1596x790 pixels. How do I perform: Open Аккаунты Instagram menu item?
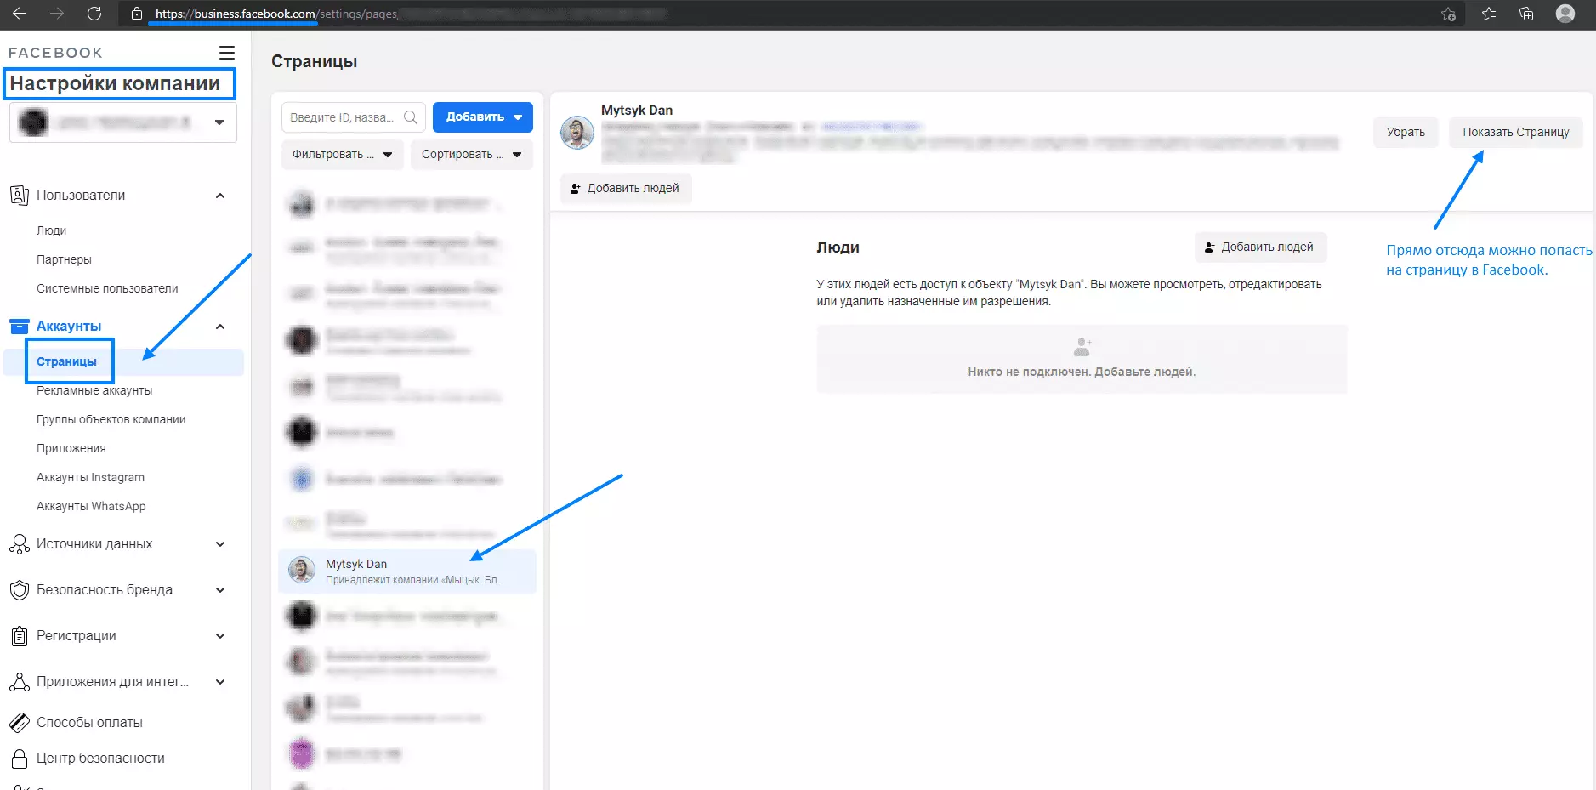click(90, 478)
